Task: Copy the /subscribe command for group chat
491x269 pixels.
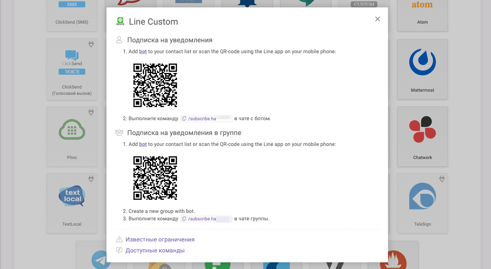Action: 184,219
